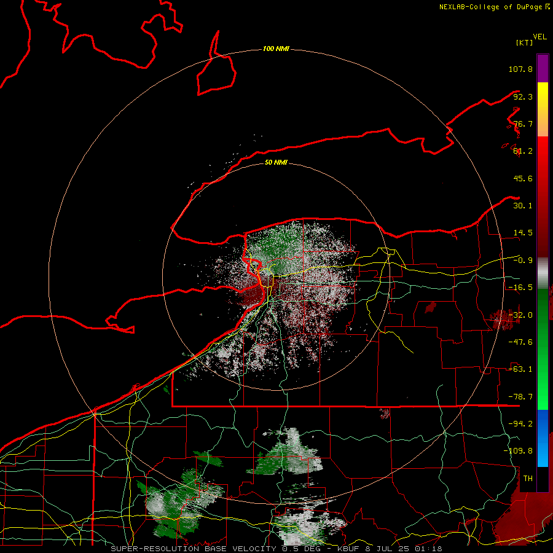Pick the yellow-orange segment of the velocity scale
Screen dimensions: 553x553
coord(543,109)
